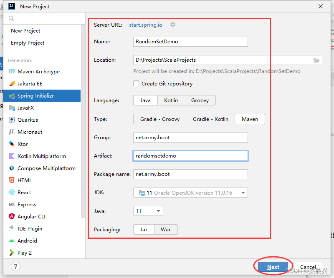Image resolution: width=334 pixels, height=278 pixels.
Task: Click the IDE Plugin icon
Action: (12, 228)
